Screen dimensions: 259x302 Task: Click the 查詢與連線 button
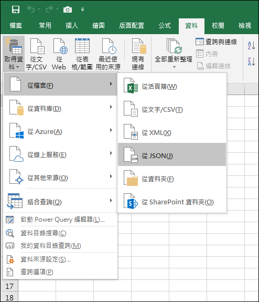tap(216, 41)
